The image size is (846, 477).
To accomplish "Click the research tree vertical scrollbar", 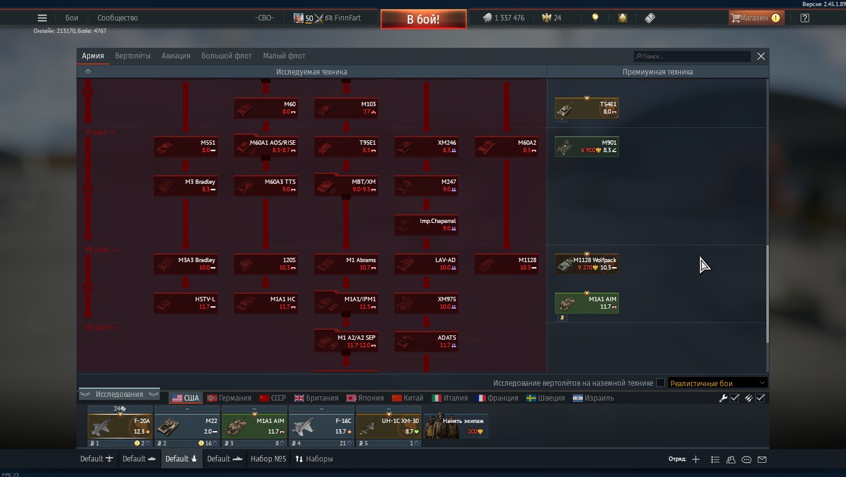I will (x=768, y=293).
